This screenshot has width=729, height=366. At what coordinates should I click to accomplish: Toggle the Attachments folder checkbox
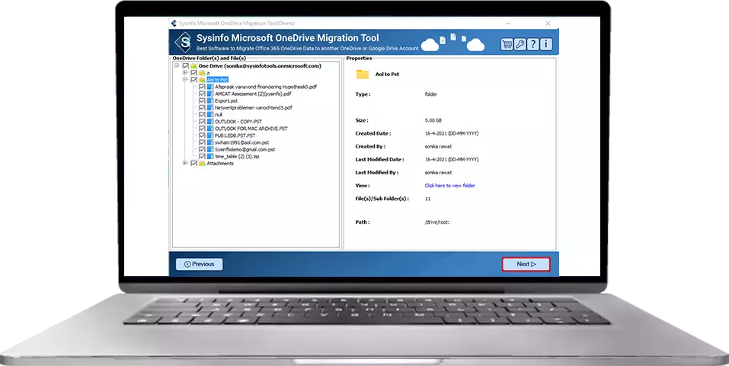(x=194, y=164)
